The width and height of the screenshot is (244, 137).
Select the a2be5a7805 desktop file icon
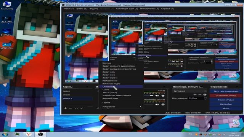pyautogui.click(x=7, y=19)
